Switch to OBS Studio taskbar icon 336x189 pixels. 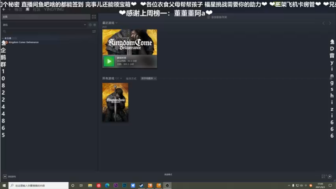tap(167, 185)
